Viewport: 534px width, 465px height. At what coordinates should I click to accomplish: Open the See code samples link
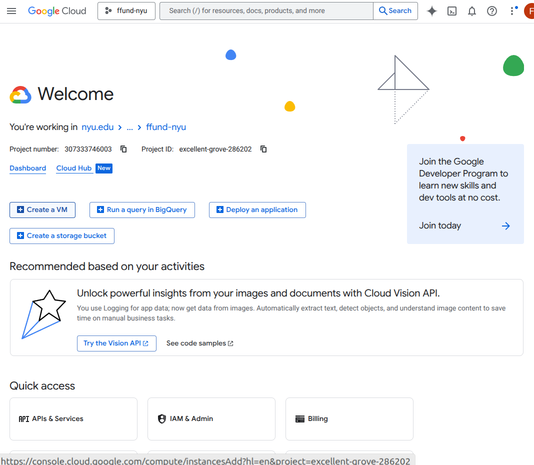pyautogui.click(x=200, y=343)
